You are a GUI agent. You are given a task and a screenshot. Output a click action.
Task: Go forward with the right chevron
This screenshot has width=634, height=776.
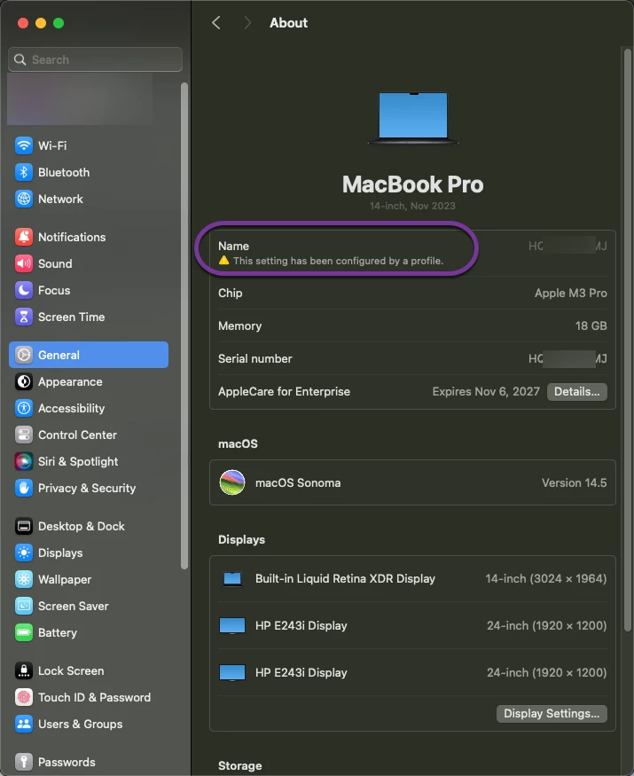tap(247, 23)
